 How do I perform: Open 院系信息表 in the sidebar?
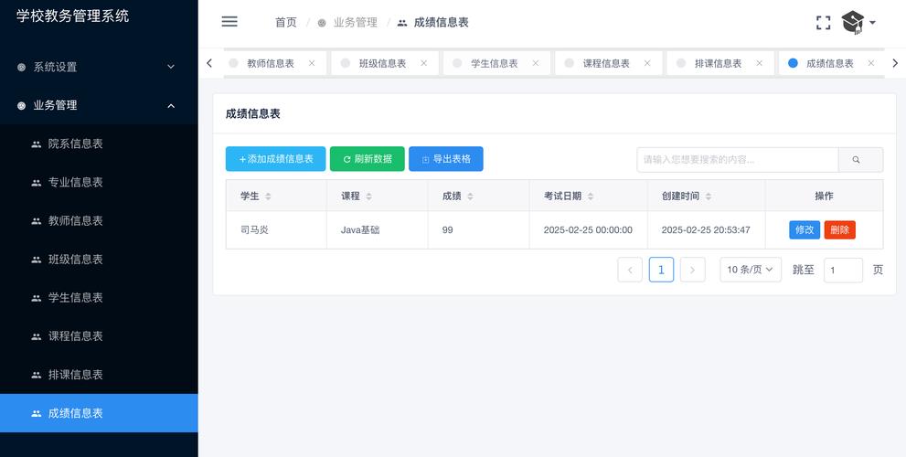[99, 143]
